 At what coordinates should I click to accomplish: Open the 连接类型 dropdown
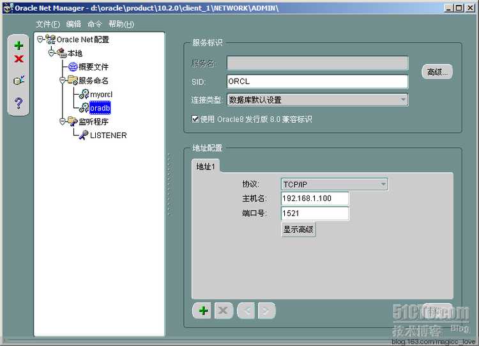[317, 100]
